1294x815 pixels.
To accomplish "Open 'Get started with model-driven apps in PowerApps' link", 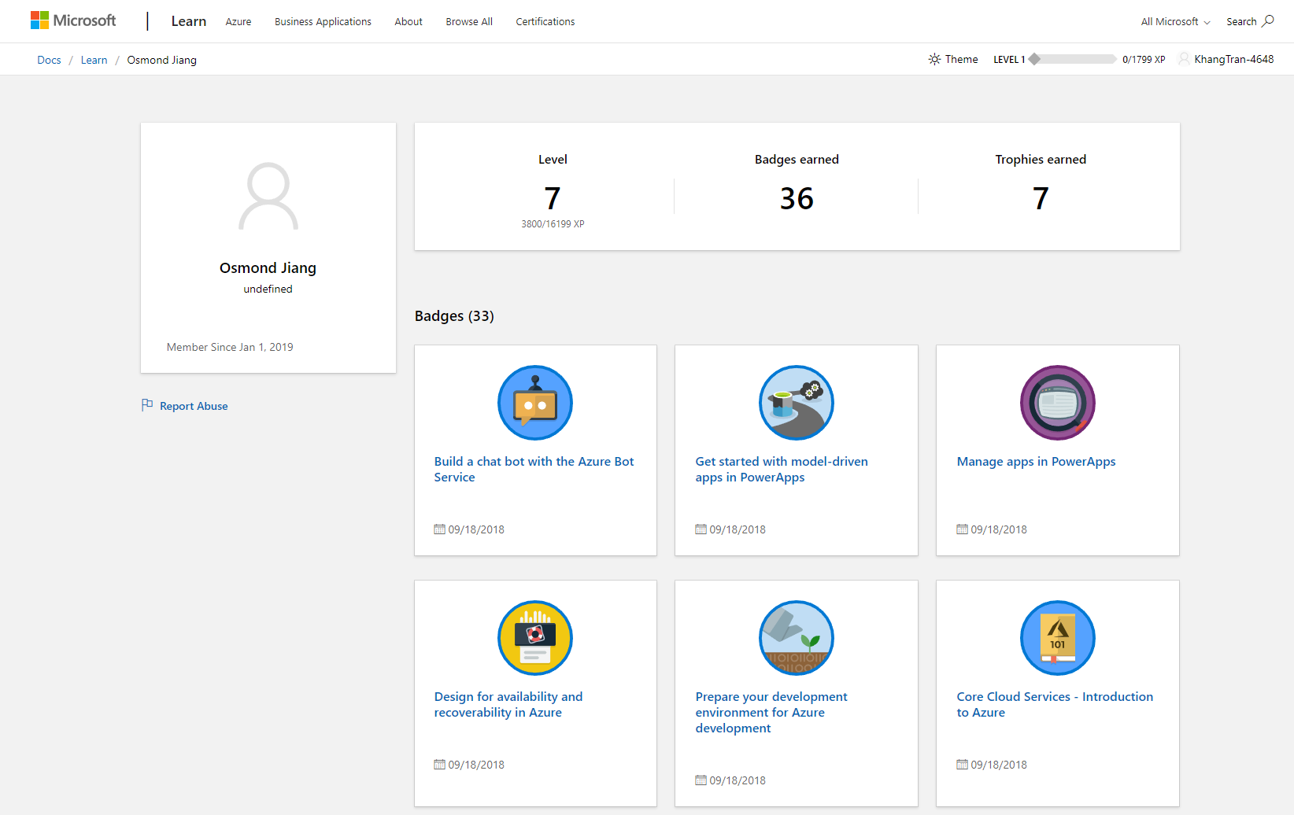I will (x=782, y=469).
